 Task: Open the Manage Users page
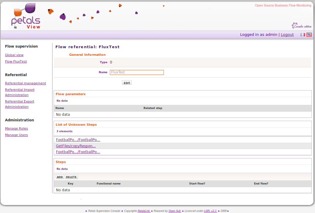17,135
